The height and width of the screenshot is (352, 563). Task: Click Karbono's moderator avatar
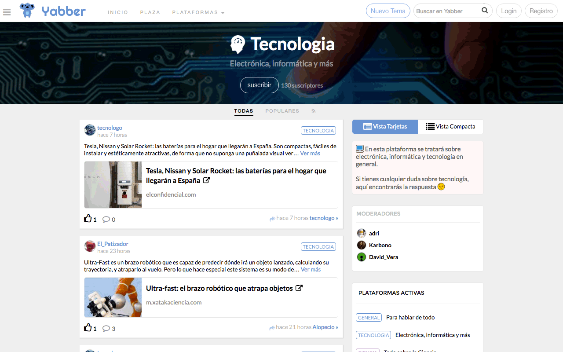coord(362,245)
